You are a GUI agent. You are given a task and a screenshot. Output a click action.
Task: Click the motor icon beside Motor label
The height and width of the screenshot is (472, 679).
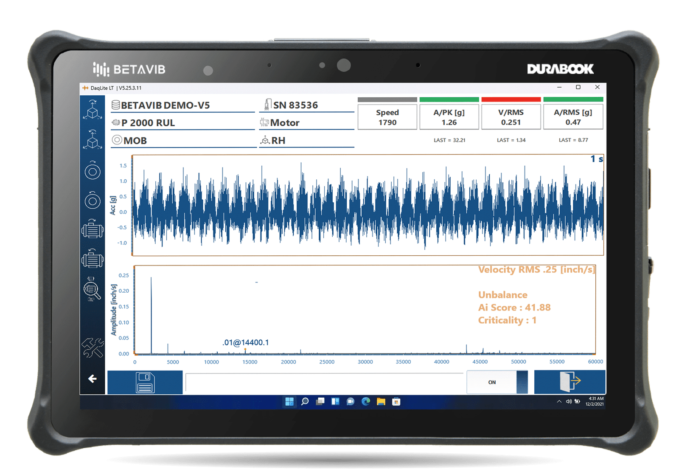(264, 122)
